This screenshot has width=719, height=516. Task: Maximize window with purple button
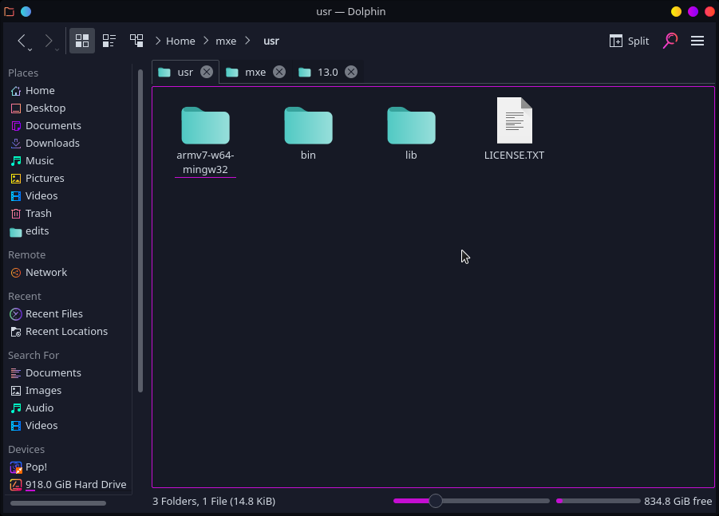click(x=693, y=11)
